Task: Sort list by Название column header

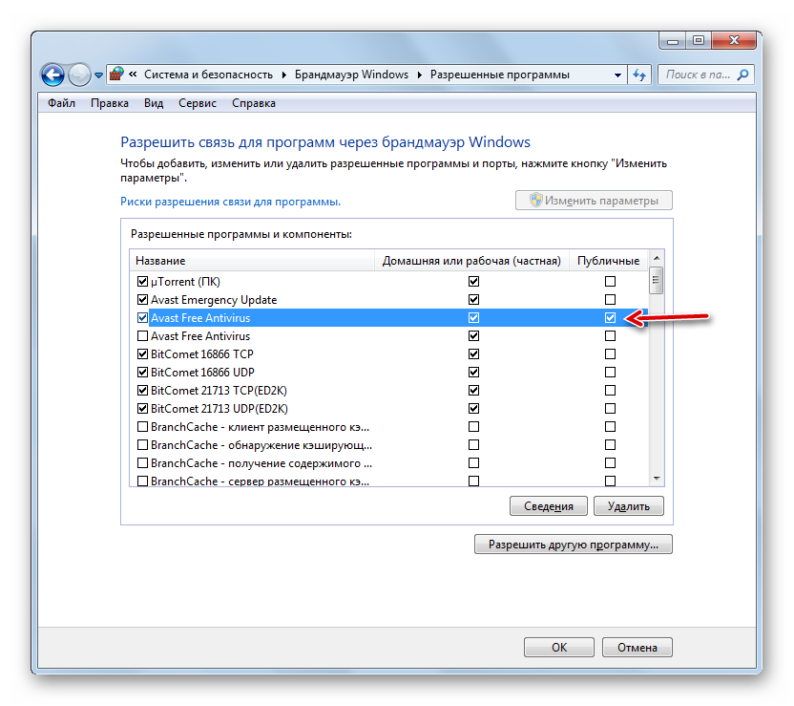Action: [252, 261]
